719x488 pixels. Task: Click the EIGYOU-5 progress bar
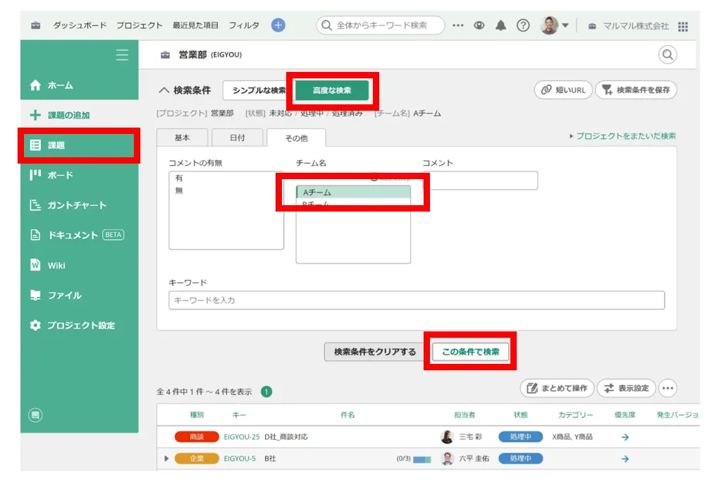[422, 459]
